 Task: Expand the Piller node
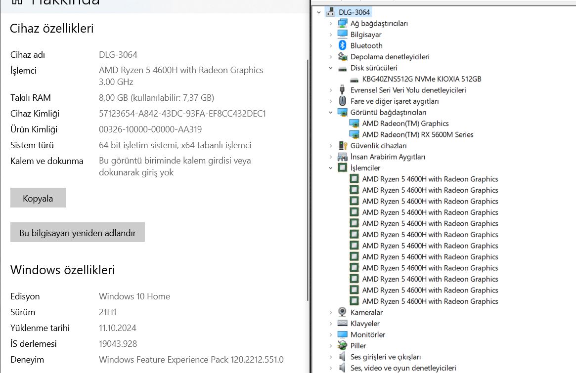331,346
